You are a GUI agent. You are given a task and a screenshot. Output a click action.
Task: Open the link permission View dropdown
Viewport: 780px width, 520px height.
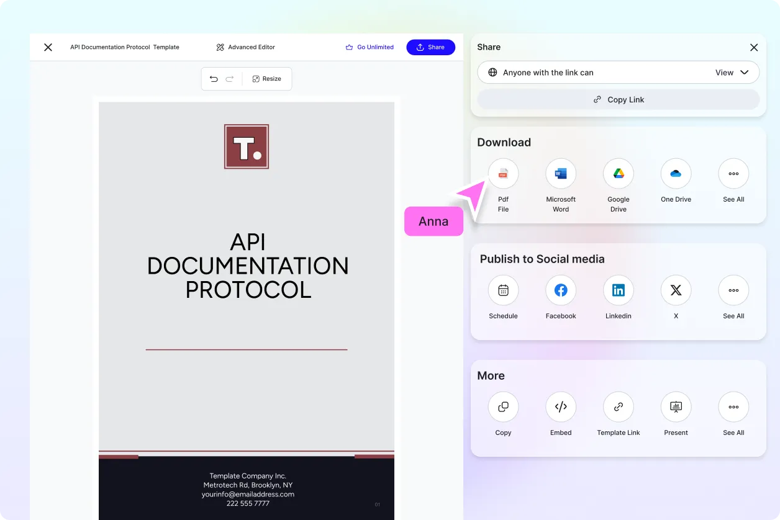click(733, 72)
